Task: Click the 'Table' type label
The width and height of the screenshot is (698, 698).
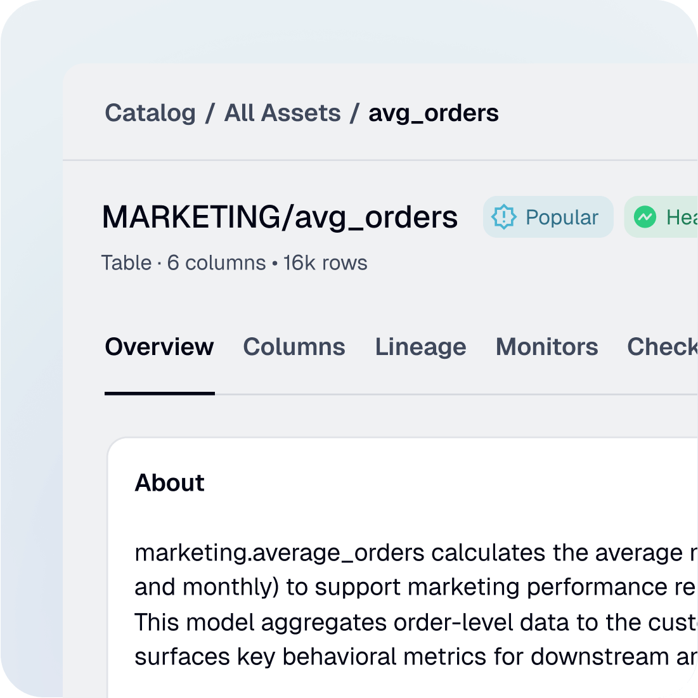Action: [127, 263]
